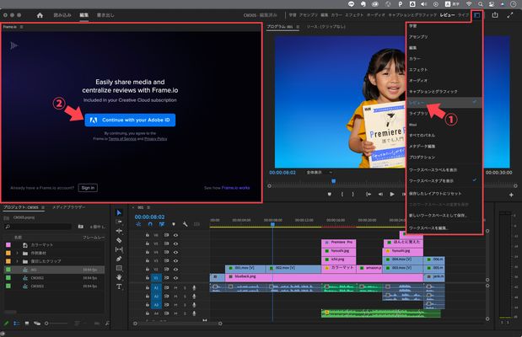This screenshot has width=522, height=337.
Task: Select the Razor tool
Action: point(119,240)
